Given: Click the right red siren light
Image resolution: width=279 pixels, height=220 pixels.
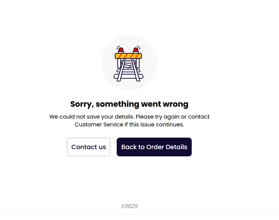Looking at the screenshot, I should [136, 50].
